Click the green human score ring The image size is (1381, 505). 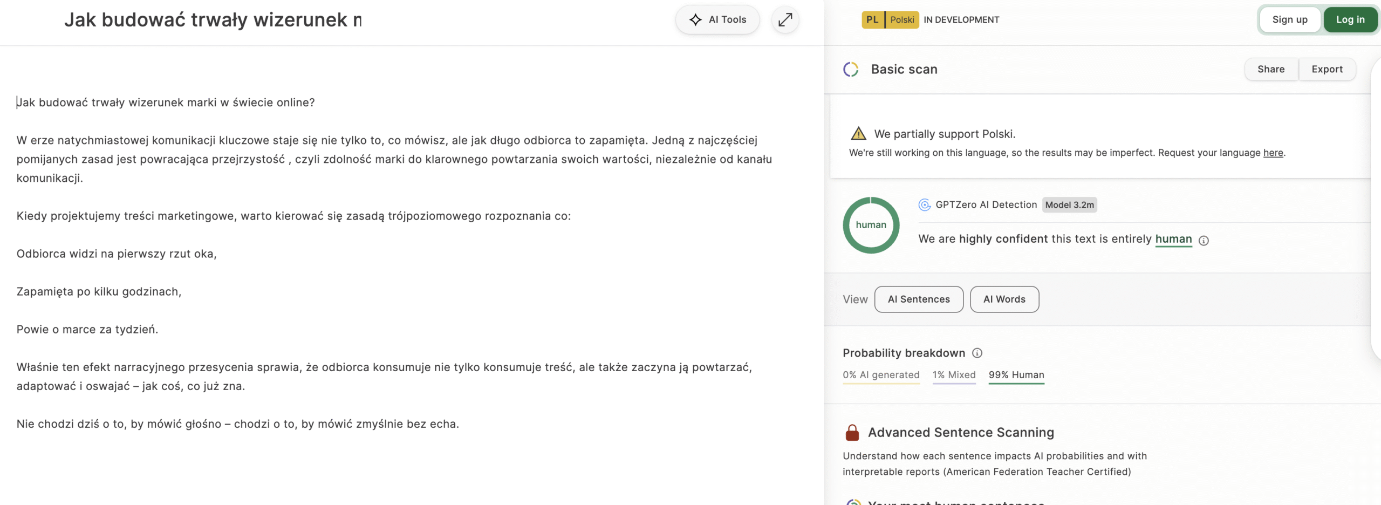coord(871,226)
